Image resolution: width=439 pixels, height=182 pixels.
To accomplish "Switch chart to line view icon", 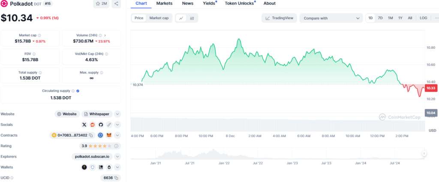I will pos(181,18).
